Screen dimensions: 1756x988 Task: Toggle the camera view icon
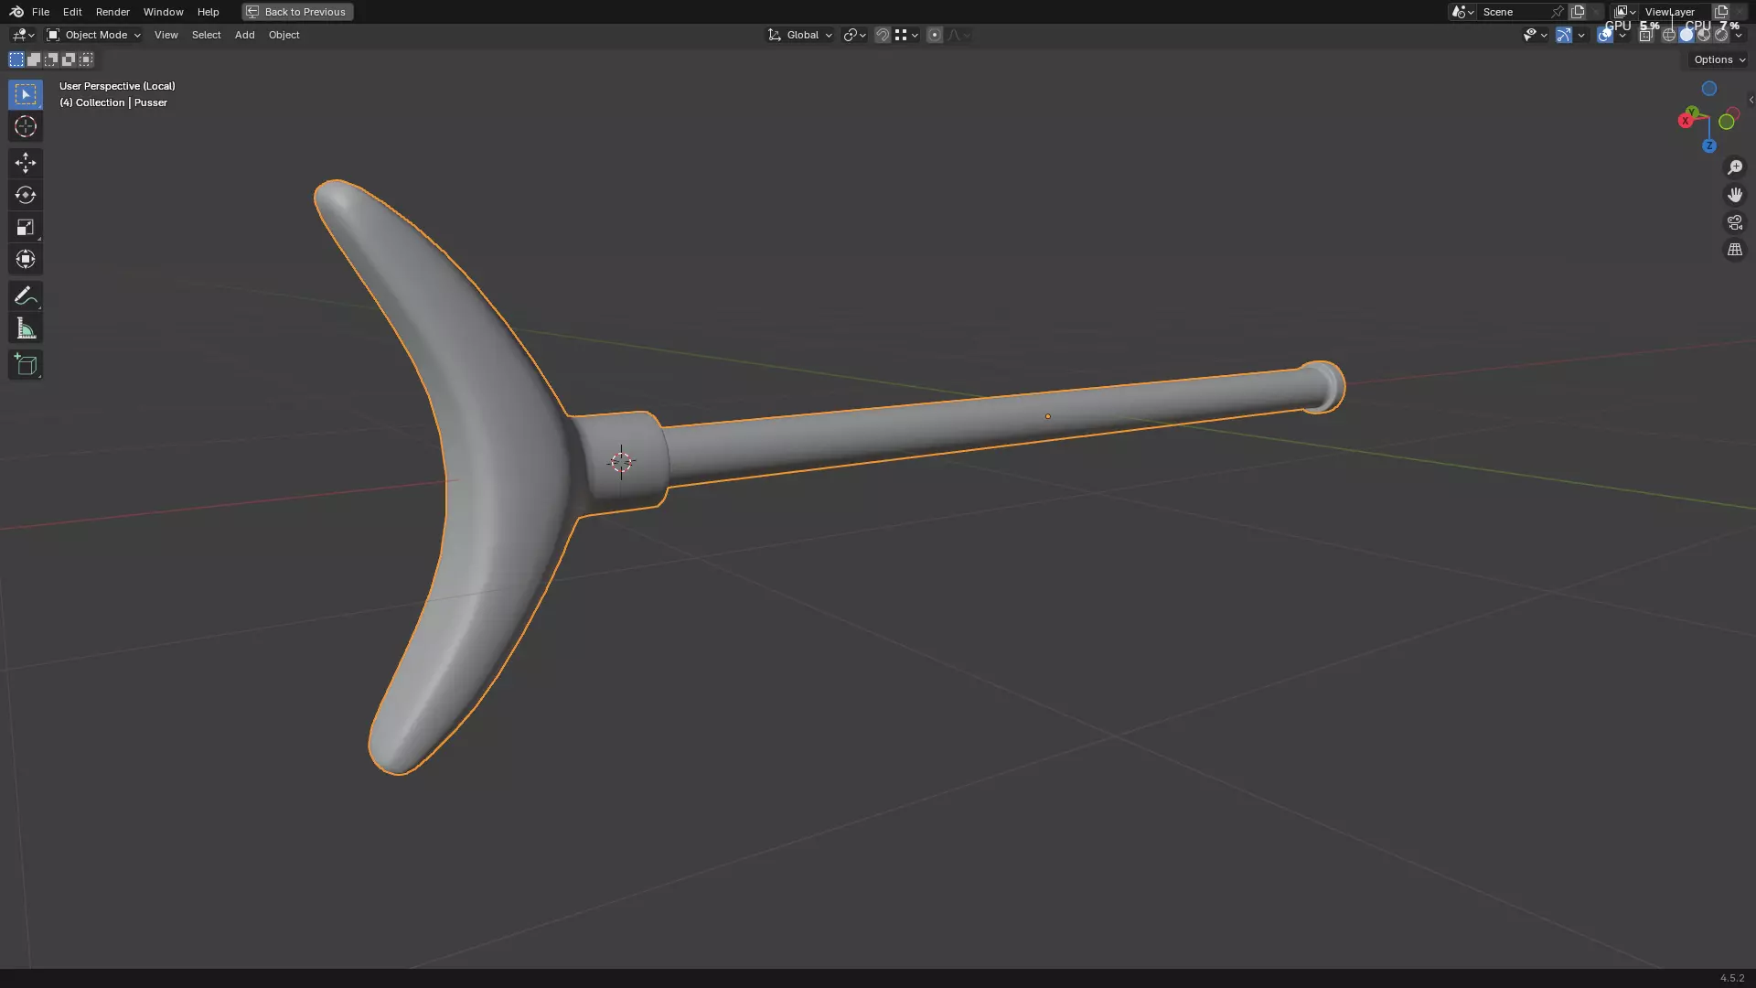tap(1734, 222)
